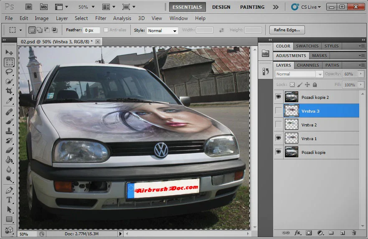Toggle lock position
This screenshot has width=368, height=239.
307,85
